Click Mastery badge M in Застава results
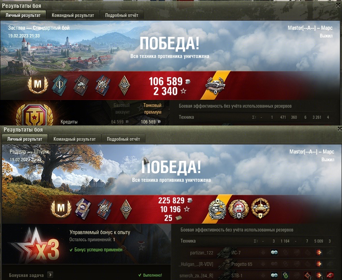 pyautogui.click(x=38, y=85)
